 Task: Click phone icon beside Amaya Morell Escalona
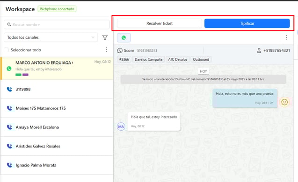point(9,127)
